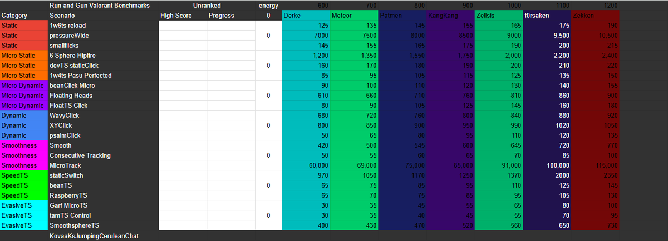Image resolution: width=668 pixels, height=241 pixels.
Task: Click the 'Dynamic' category beside WavyClick
Action: point(24,115)
